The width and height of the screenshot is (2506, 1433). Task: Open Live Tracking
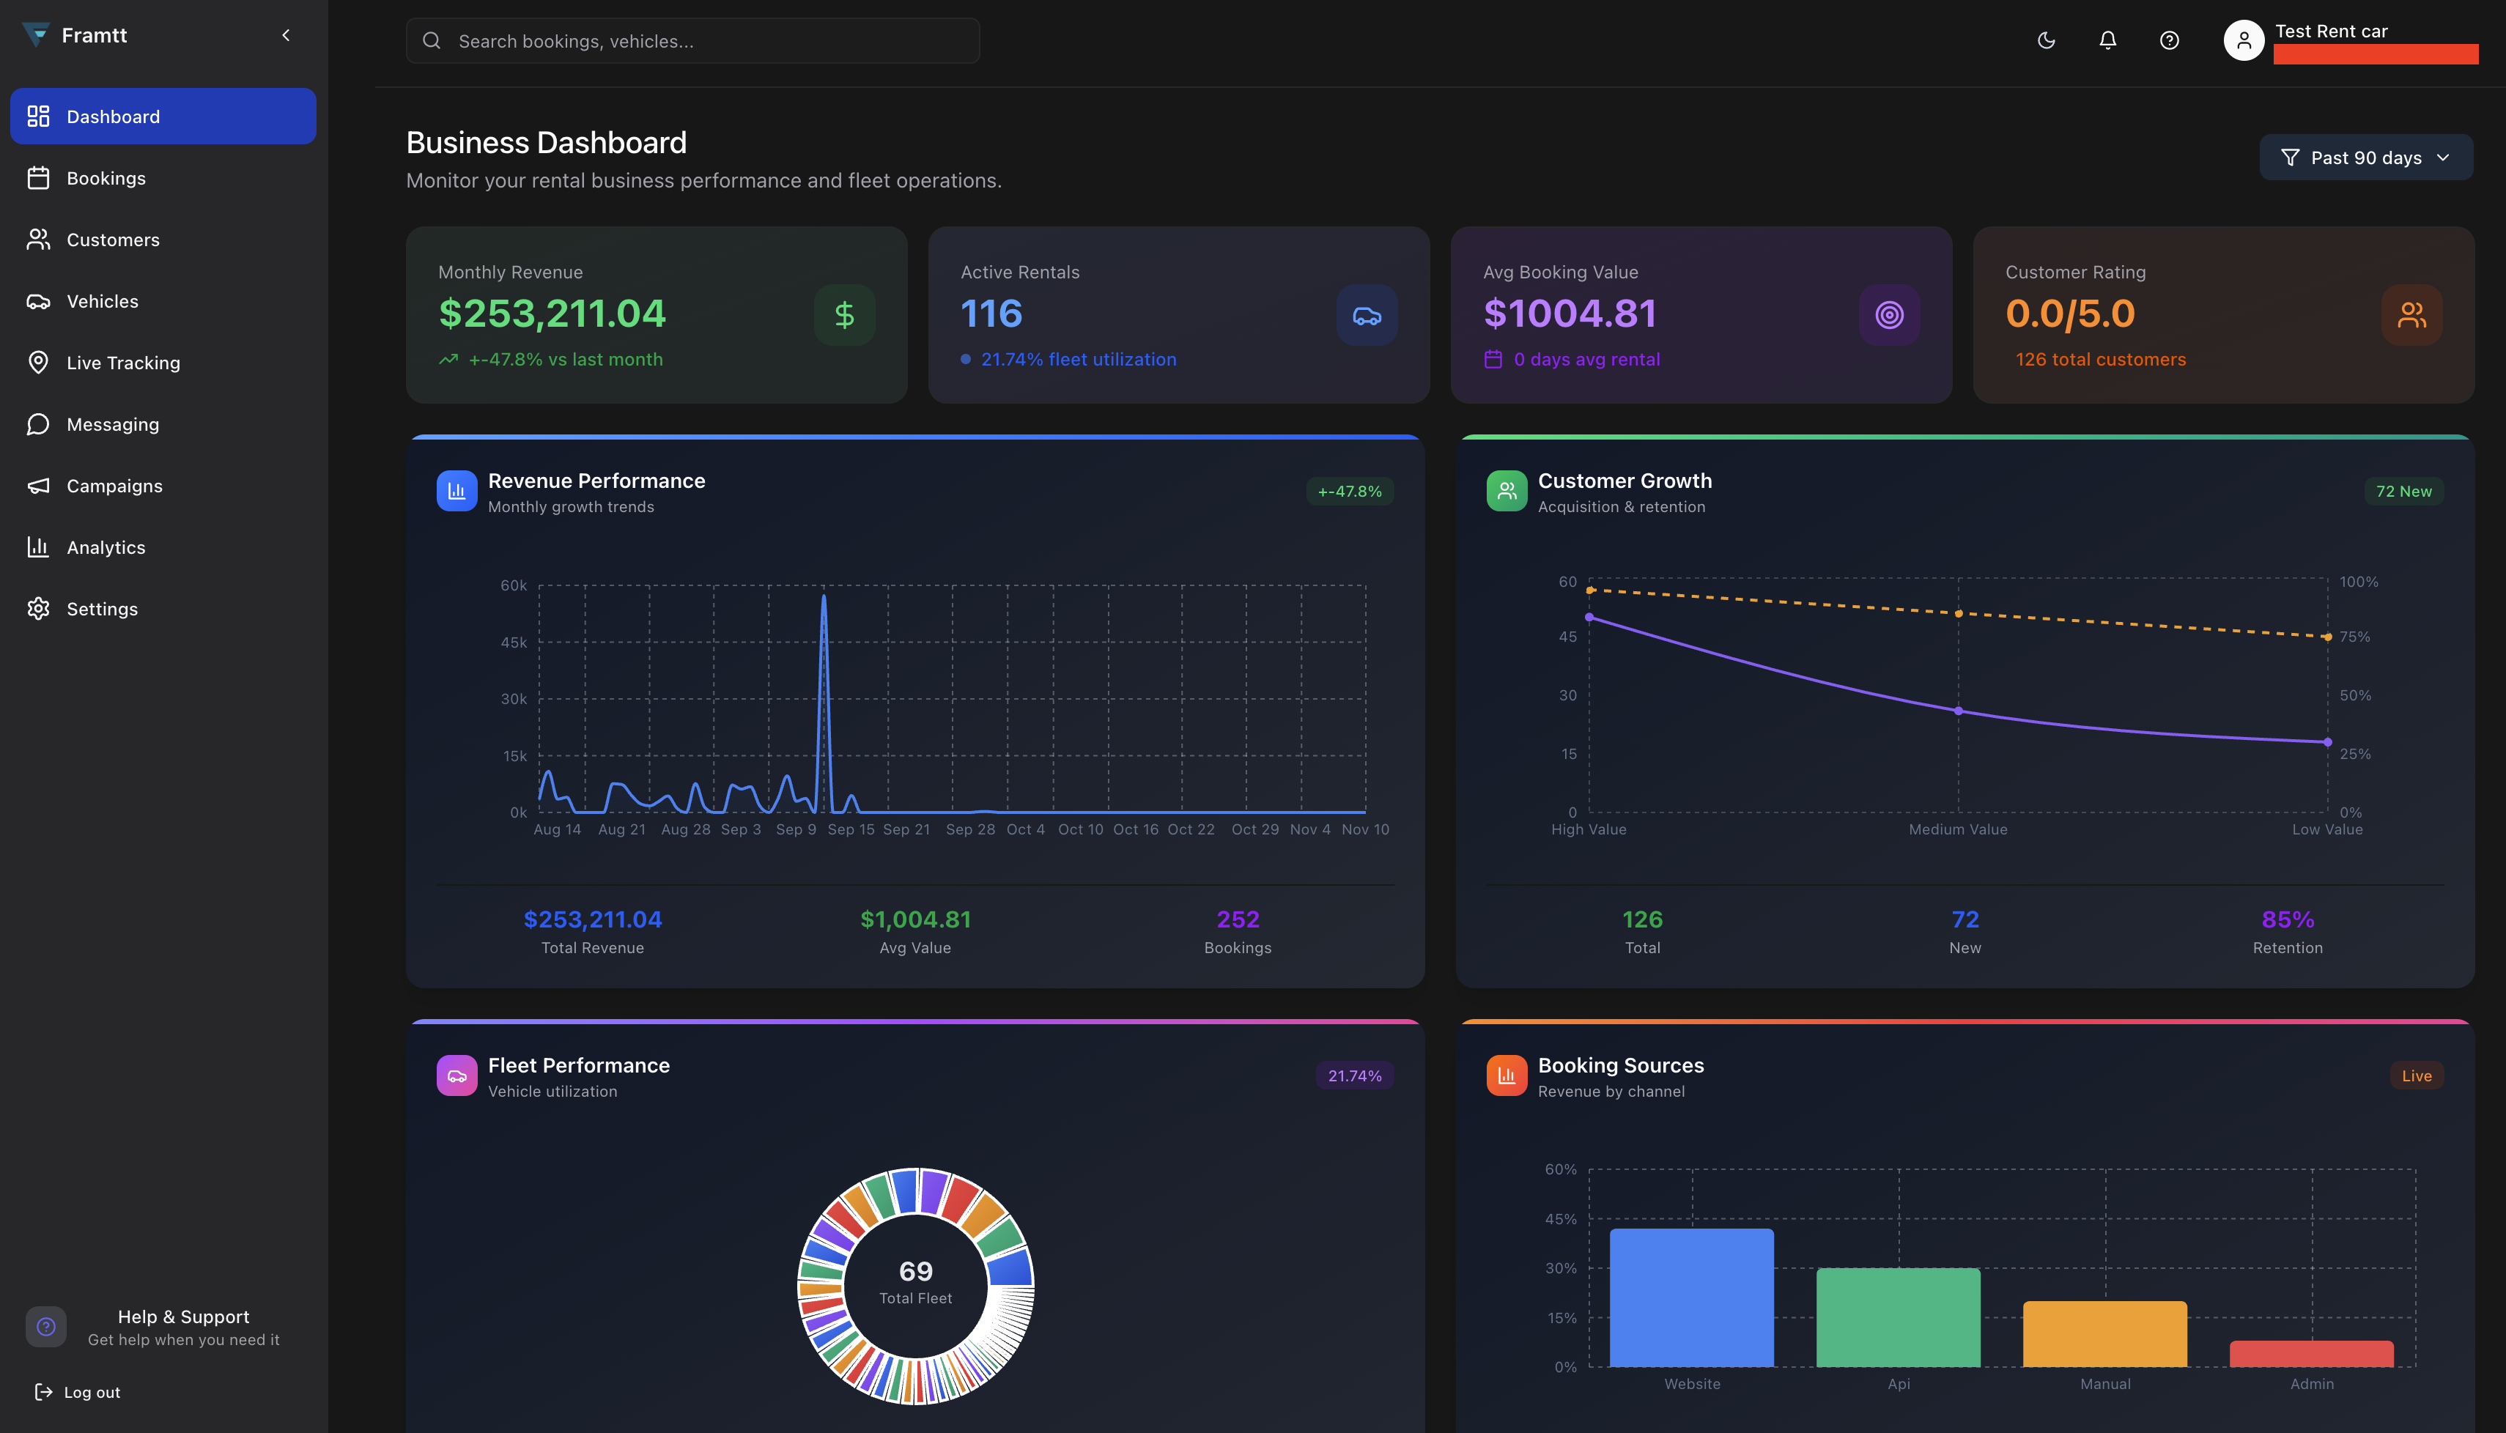coord(123,362)
